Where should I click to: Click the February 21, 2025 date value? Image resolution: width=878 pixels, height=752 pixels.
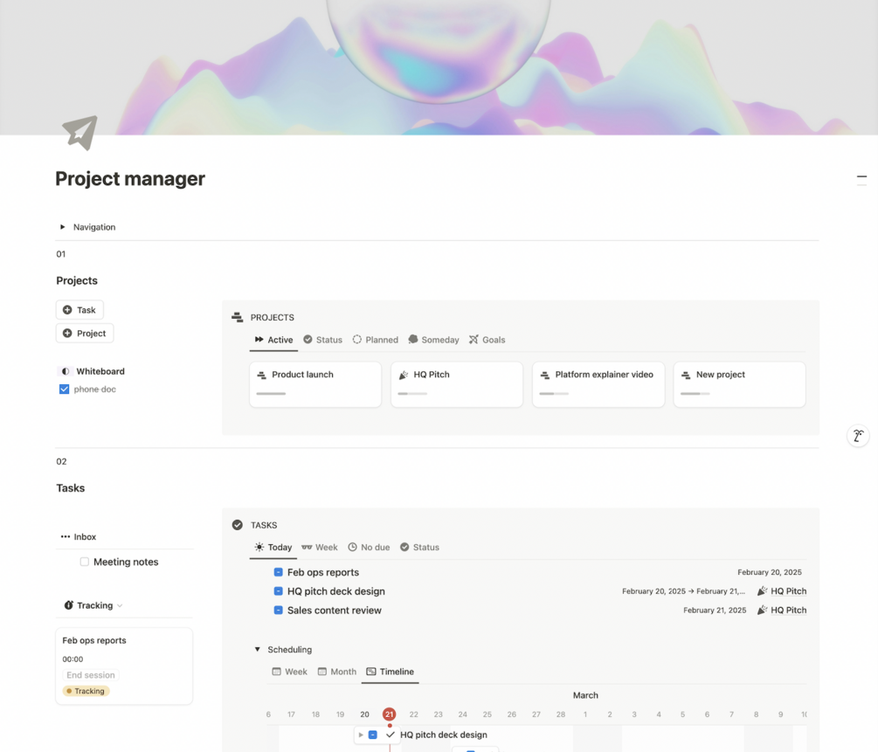(715, 611)
